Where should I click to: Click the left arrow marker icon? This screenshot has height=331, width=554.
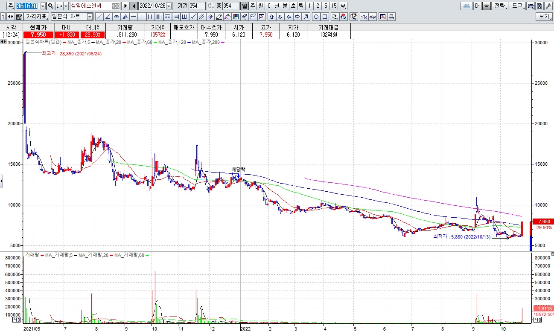click(x=289, y=17)
